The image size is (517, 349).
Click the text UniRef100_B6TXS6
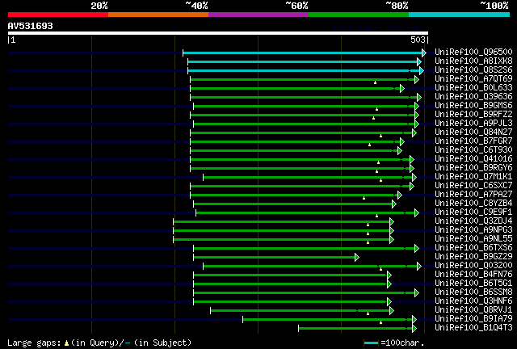pos(473,248)
